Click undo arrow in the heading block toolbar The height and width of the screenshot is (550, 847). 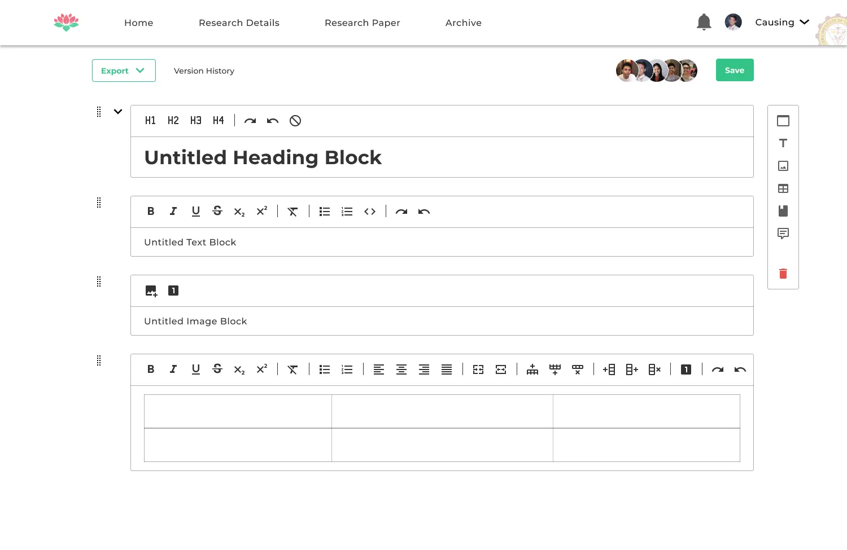point(273,121)
